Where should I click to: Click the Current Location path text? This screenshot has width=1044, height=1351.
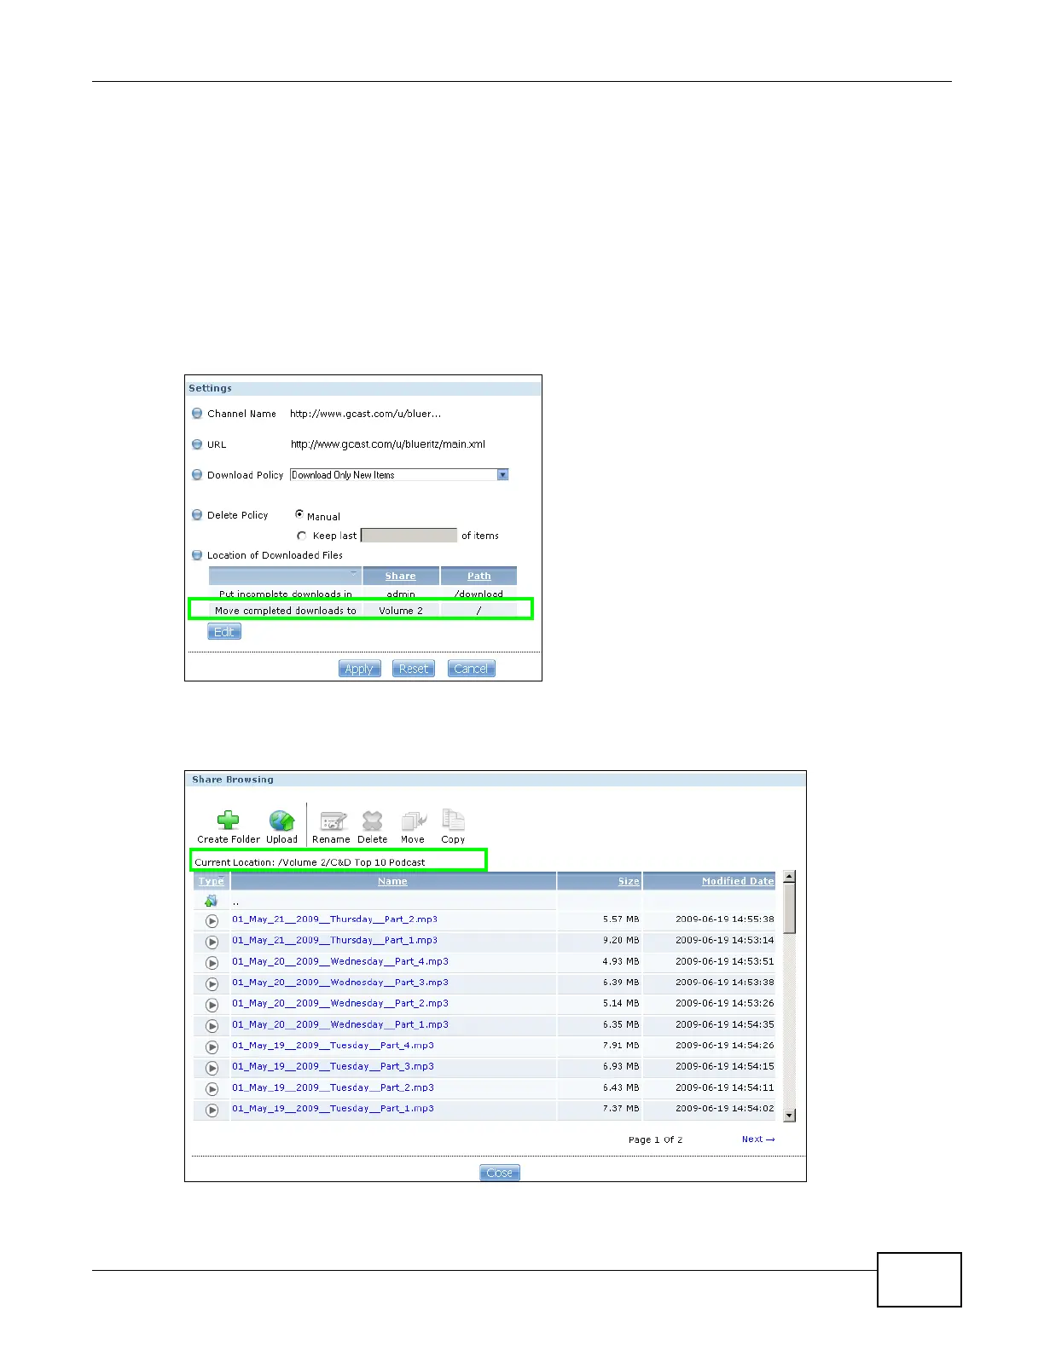[x=310, y=862]
